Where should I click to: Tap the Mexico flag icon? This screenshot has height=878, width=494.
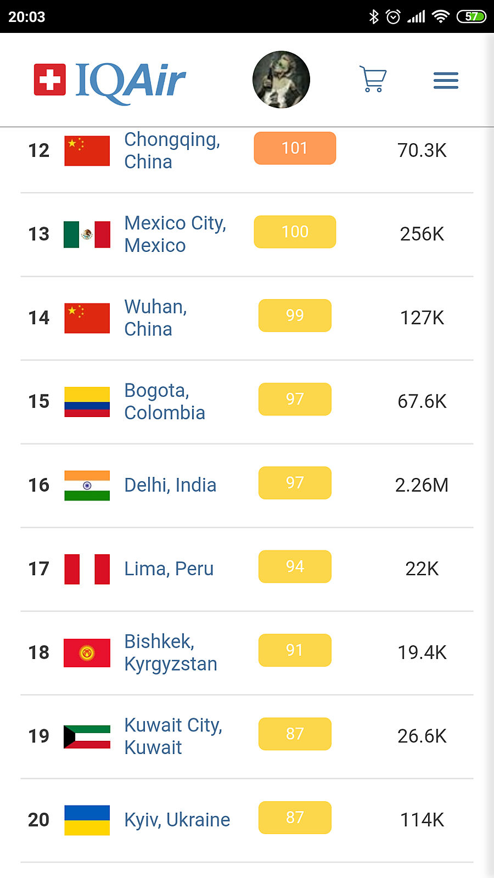(x=87, y=234)
